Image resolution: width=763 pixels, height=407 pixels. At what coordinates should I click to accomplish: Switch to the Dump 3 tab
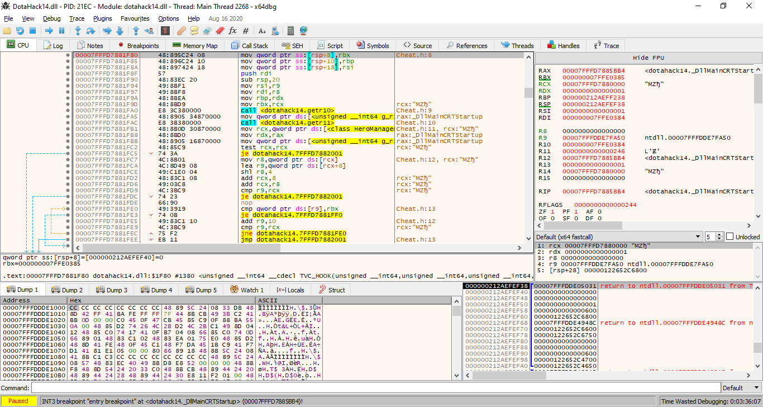(x=112, y=290)
